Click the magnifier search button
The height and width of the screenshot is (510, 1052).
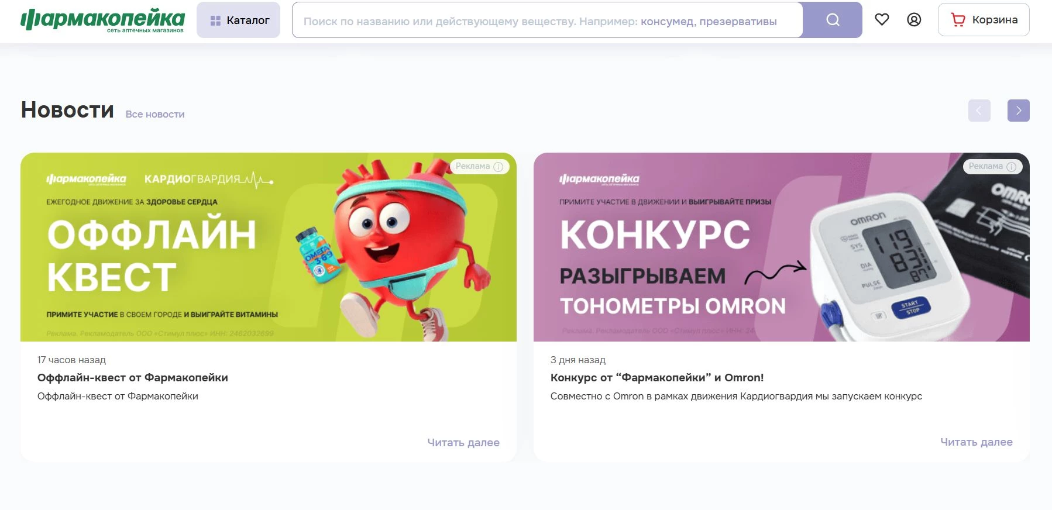point(833,20)
